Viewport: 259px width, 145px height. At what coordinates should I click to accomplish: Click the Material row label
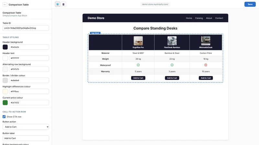coord(106,53)
